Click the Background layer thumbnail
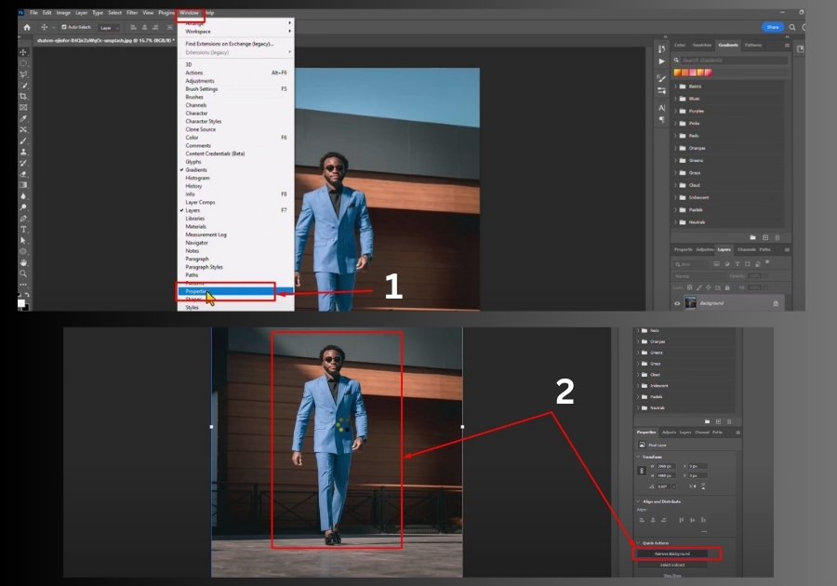The height and width of the screenshot is (586, 837). click(690, 303)
